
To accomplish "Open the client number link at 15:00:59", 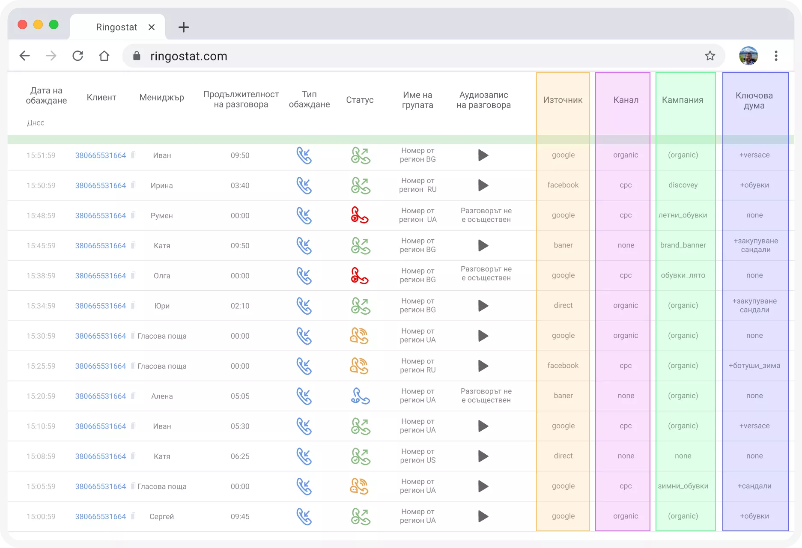I will click(101, 516).
